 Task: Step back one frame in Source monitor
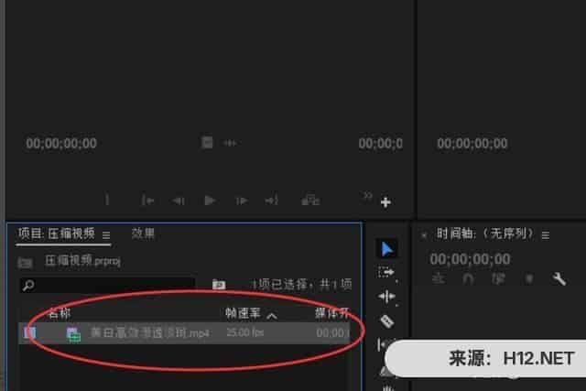coord(179,201)
